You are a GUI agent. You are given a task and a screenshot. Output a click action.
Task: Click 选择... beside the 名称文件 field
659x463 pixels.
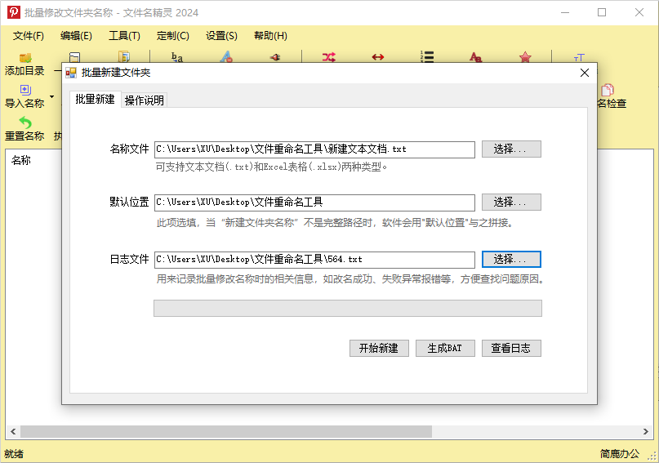[511, 149]
